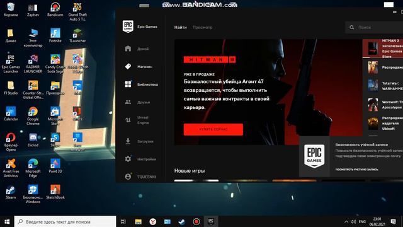
Task: Open the Fortnite desktop shortcut
Action: point(55,36)
